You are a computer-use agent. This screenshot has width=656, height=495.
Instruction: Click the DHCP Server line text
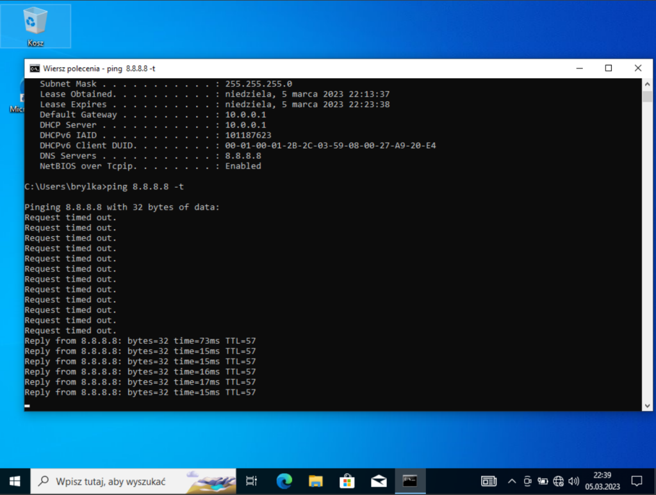(152, 125)
